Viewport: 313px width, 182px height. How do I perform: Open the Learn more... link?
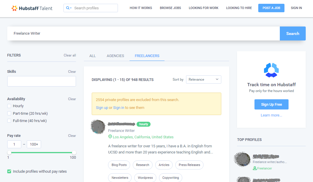pyautogui.click(x=271, y=115)
